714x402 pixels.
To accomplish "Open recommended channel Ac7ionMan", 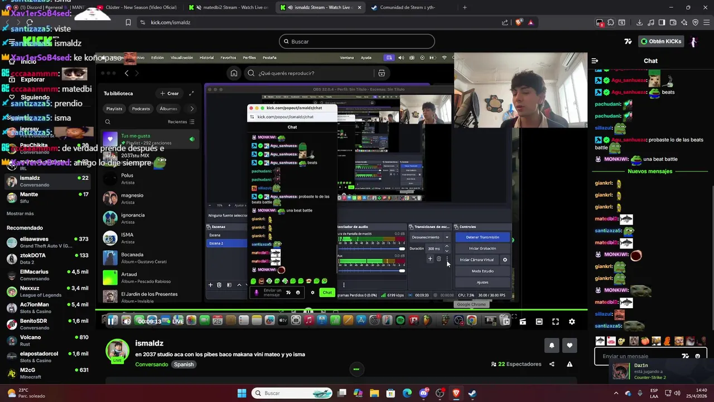I will (x=47, y=308).
